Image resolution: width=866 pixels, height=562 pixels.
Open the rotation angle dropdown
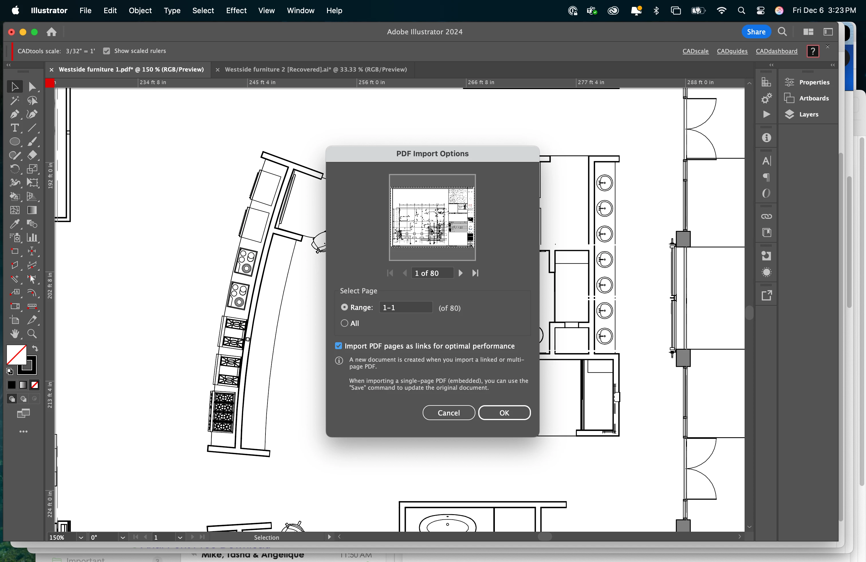tap(123, 537)
